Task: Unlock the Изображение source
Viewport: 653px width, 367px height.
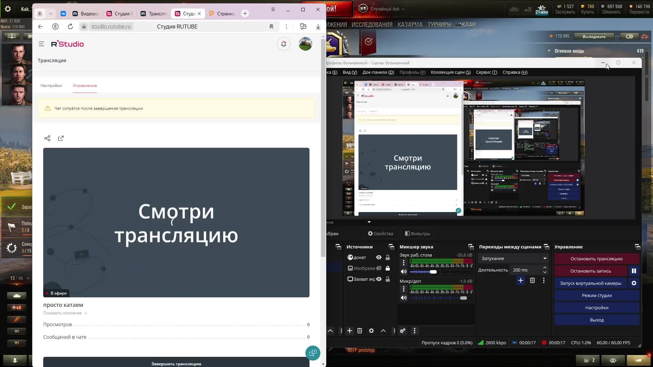Action: [388, 268]
